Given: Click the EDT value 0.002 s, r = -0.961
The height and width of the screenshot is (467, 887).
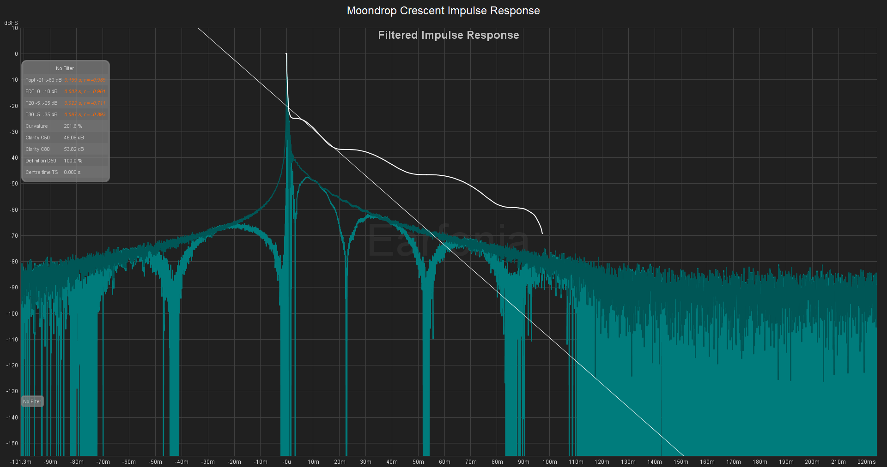Looking at the screenshot, I should [x=85, y=91].
